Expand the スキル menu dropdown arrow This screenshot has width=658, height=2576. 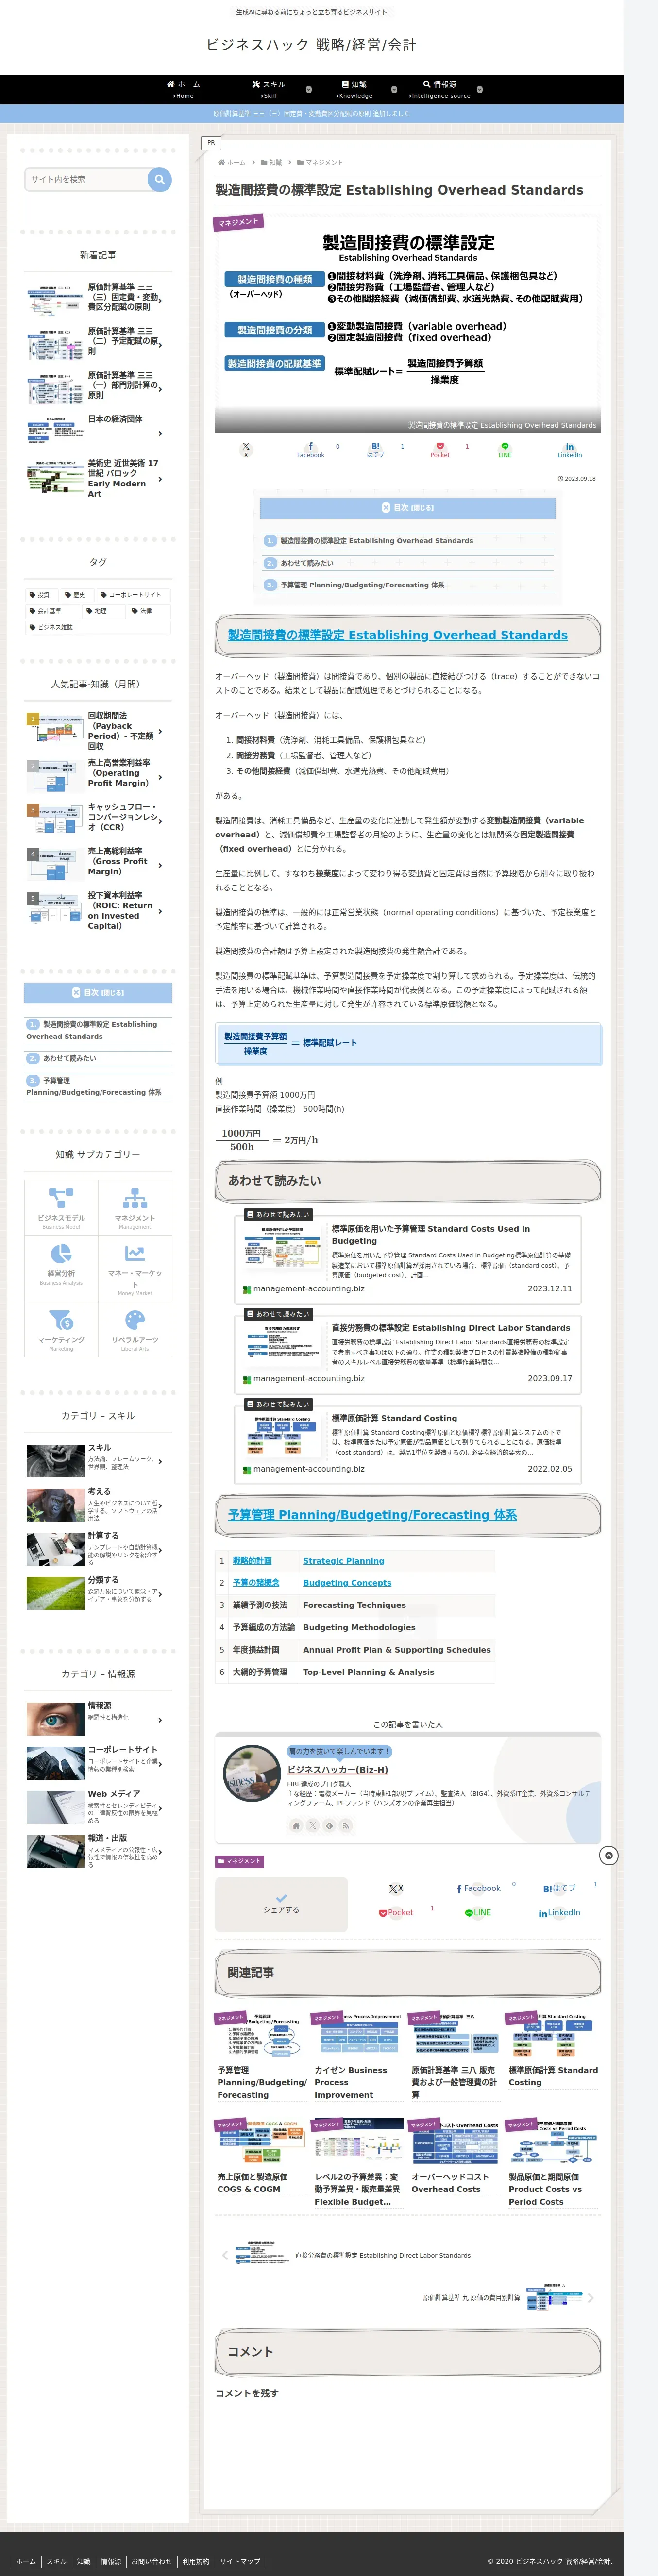[308, 89]
